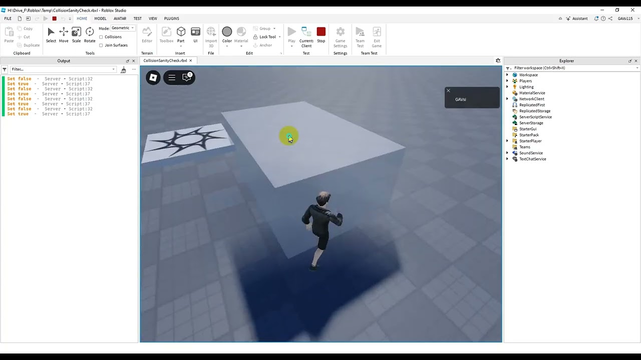Activate the Scale tool

(76, 35)
